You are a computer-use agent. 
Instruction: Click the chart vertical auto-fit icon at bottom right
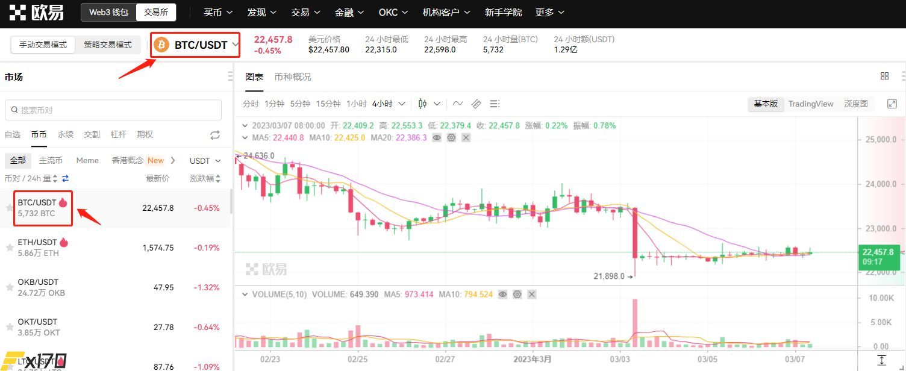[x=882, y=361]
